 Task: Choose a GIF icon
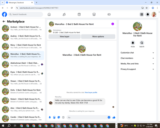(x=63, y=117)
